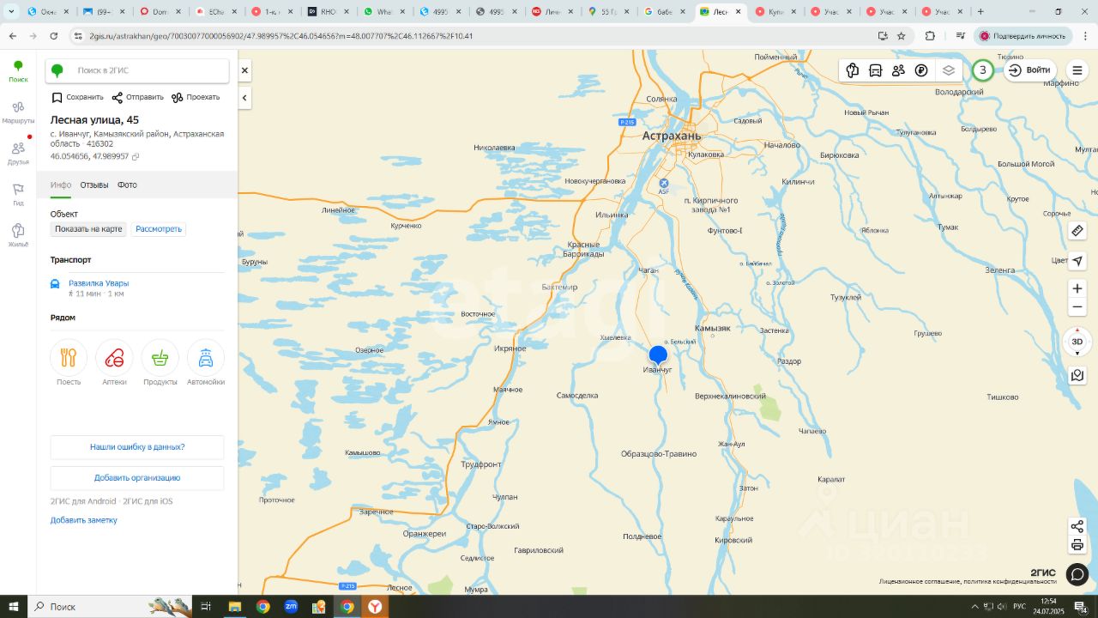Open the tab search dropdown arrow in Chrome
Screen dimensions: 1098x618
click(11, 12)
